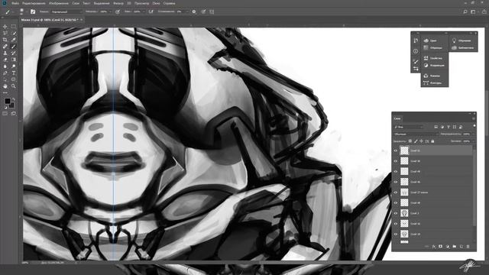Viewport: 489px width, 275px height.
Task: Toggle visibility of the selected top layer
Action: 396,150
